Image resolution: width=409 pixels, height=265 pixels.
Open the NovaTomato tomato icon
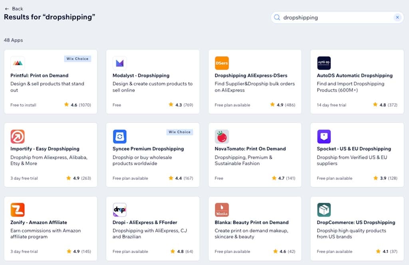point(222,137)
